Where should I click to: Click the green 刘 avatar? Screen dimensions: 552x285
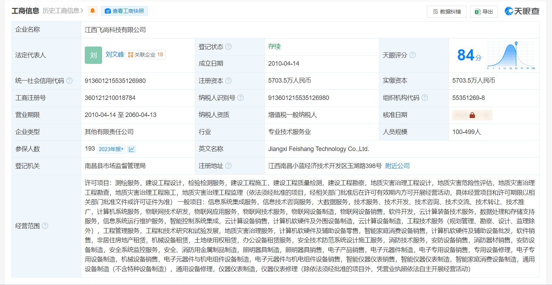93,55
